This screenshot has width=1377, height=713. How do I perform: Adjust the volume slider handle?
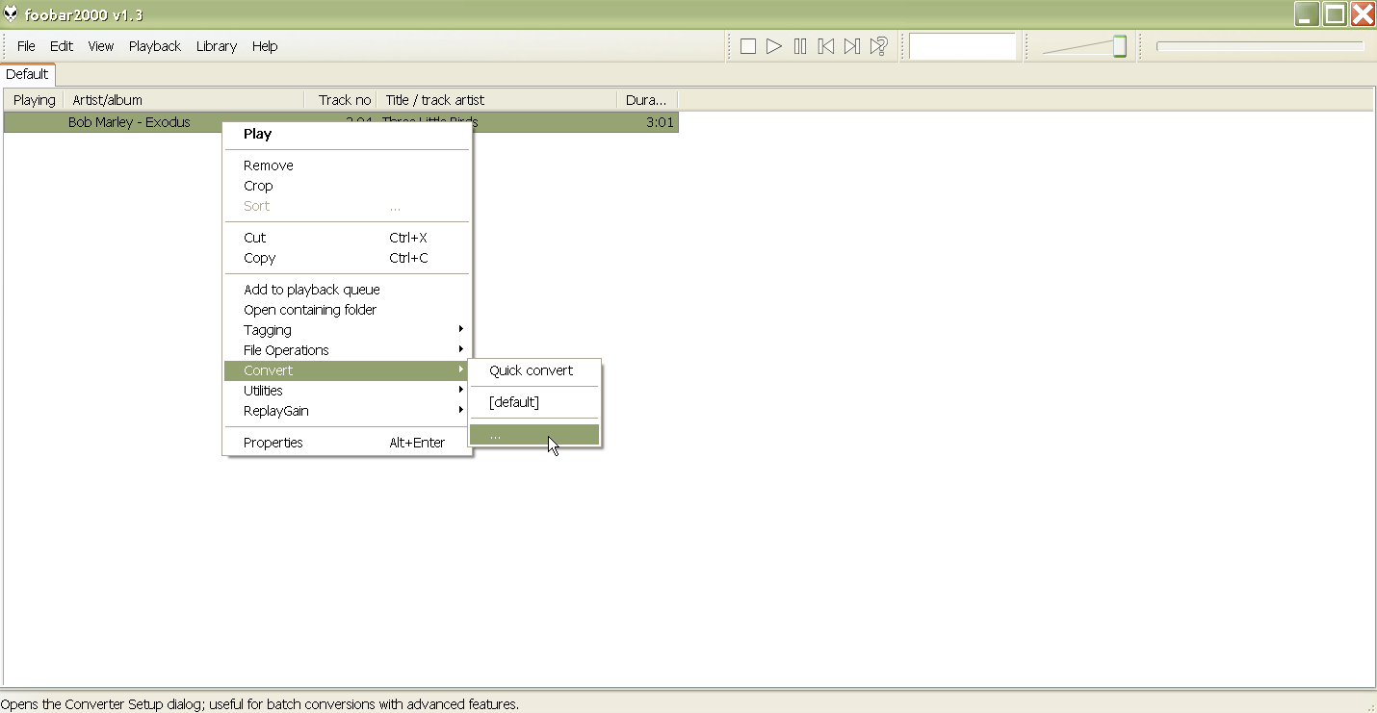[x=1119, y=46]
